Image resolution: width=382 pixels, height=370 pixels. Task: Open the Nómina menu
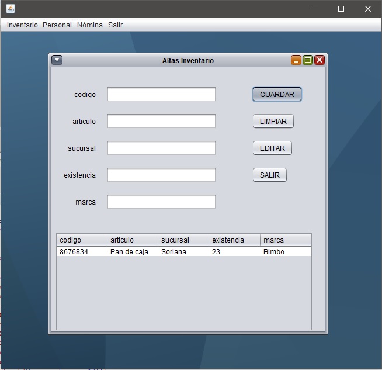coord(89,25)
